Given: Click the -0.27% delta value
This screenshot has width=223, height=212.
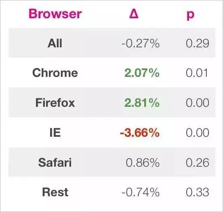Looking at the screenshot, I should coord(141,43).
